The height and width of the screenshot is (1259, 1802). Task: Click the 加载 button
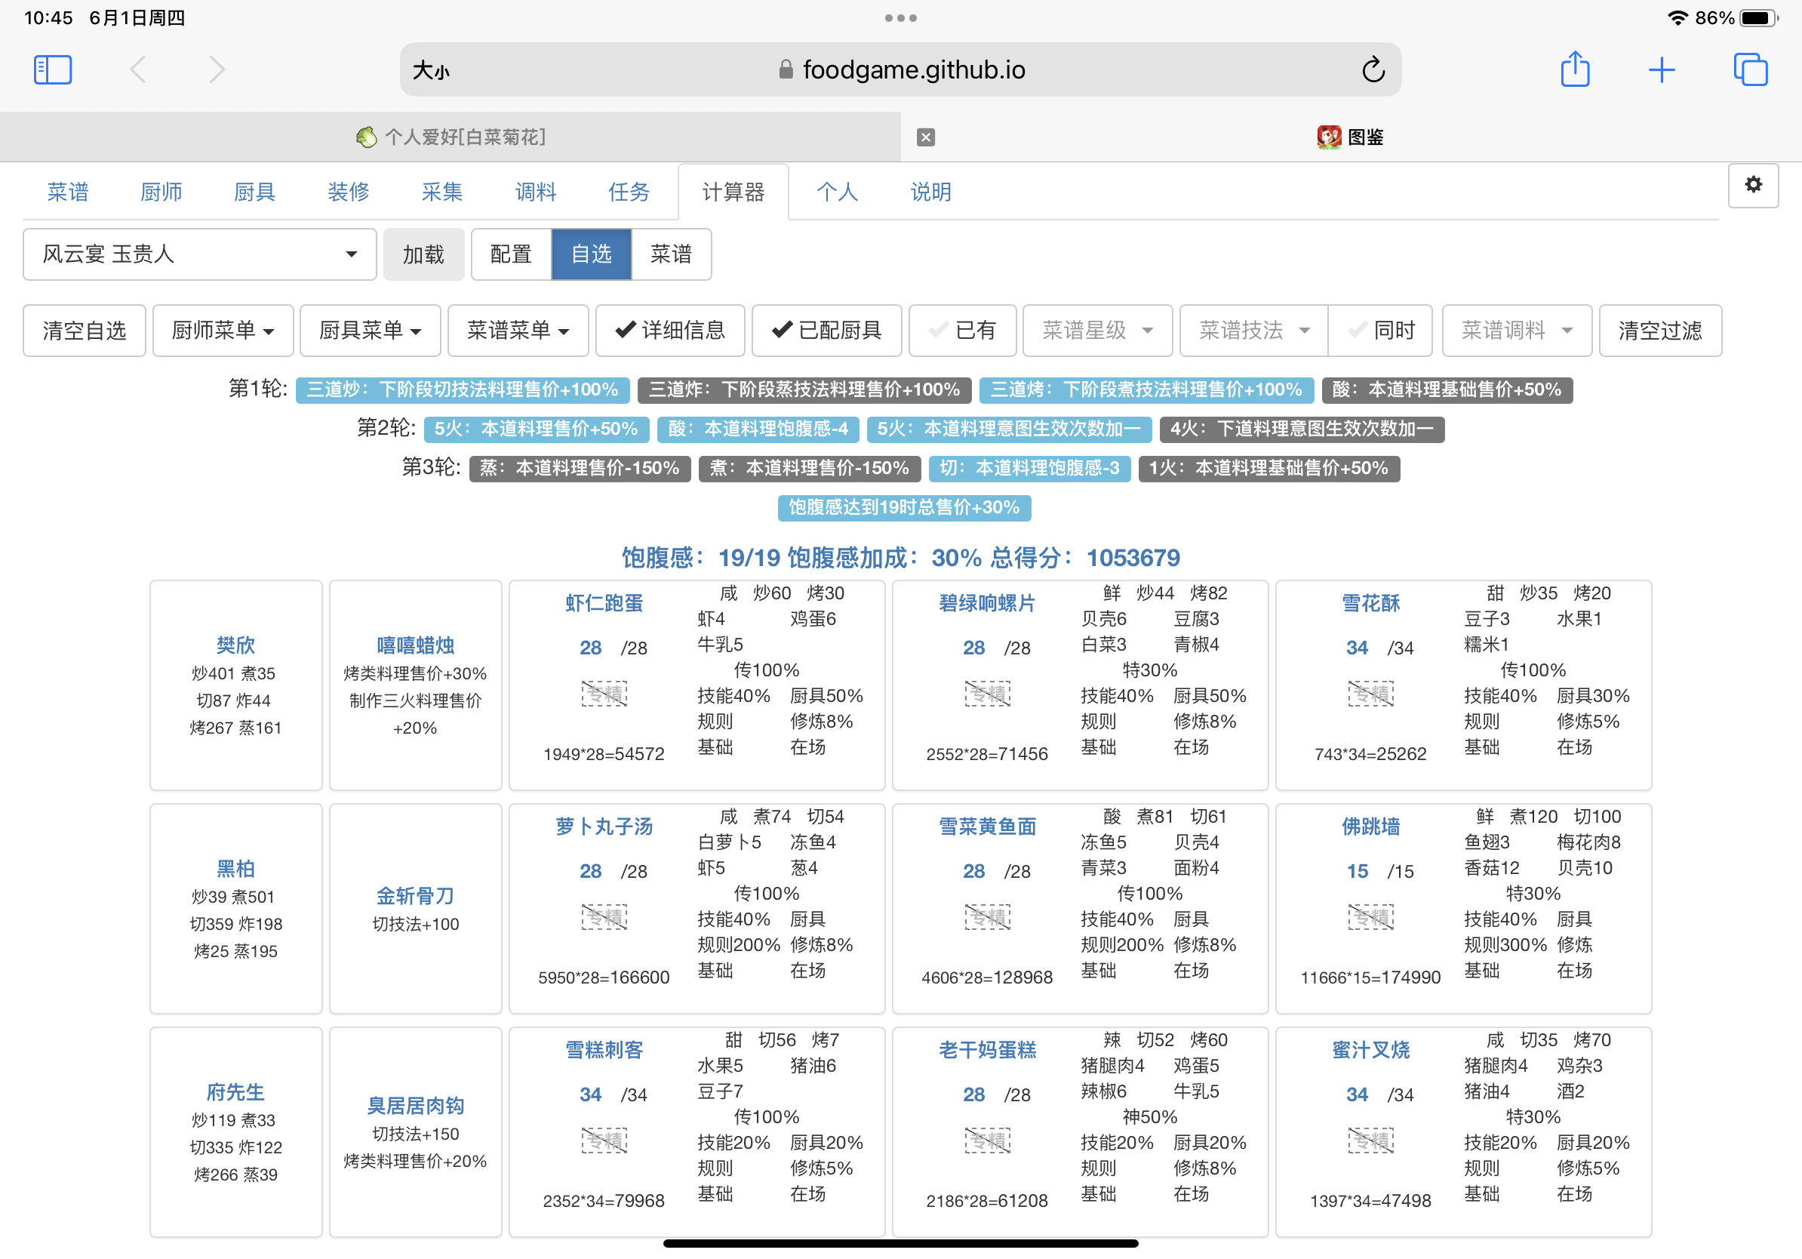[x=423, y=254]
